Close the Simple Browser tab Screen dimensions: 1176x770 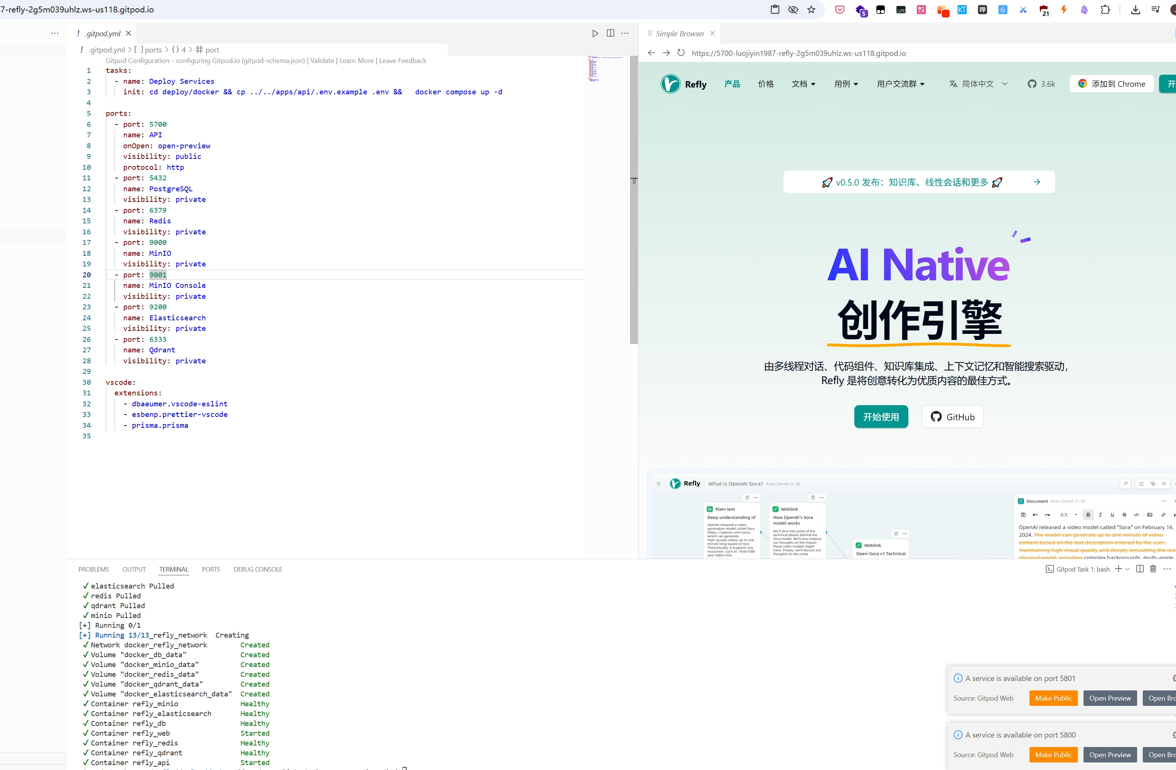click(712, 33)
